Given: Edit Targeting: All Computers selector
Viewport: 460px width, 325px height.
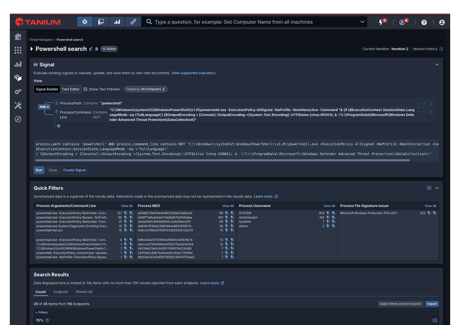Looking at the screenshot, I should click(146, 89).
